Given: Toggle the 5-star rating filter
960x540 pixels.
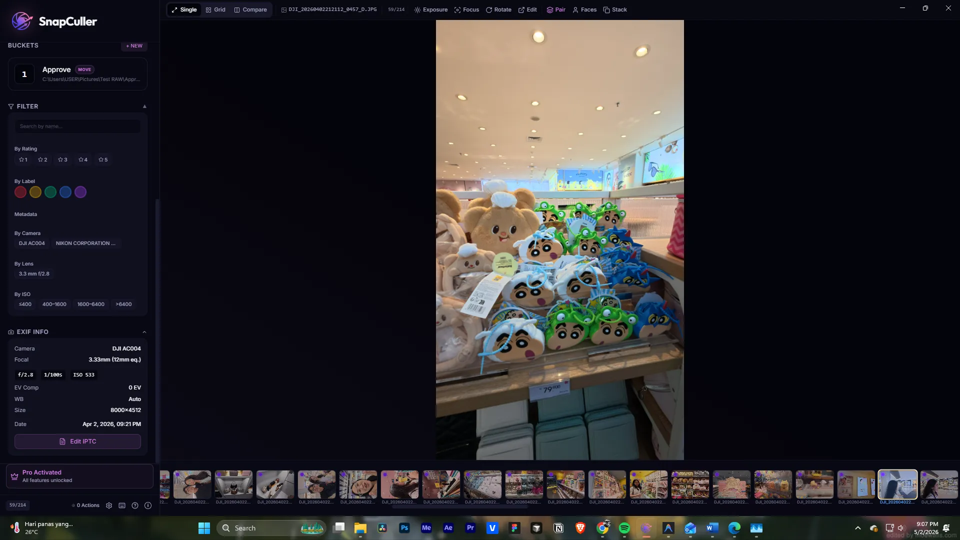Looking at the screenshot, I should tap(103, 160).
